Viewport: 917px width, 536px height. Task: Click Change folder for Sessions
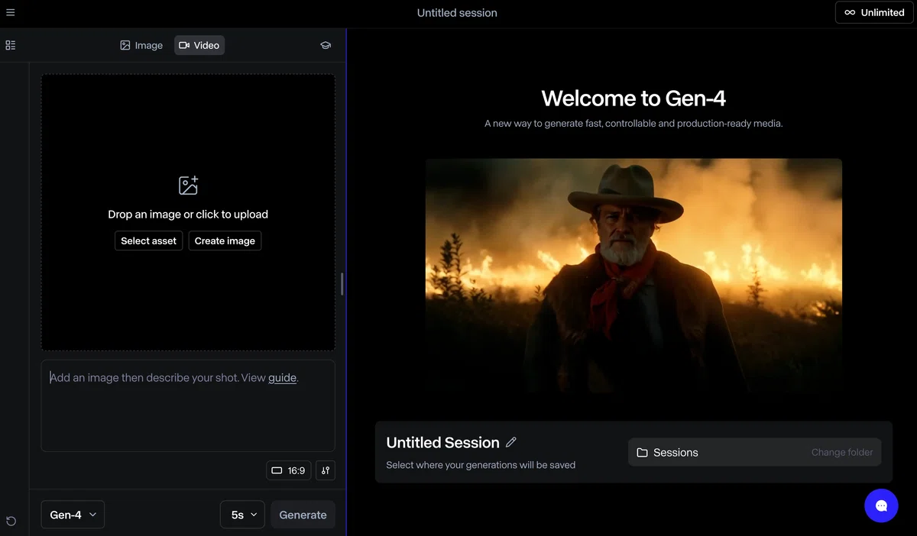point(842,452)
